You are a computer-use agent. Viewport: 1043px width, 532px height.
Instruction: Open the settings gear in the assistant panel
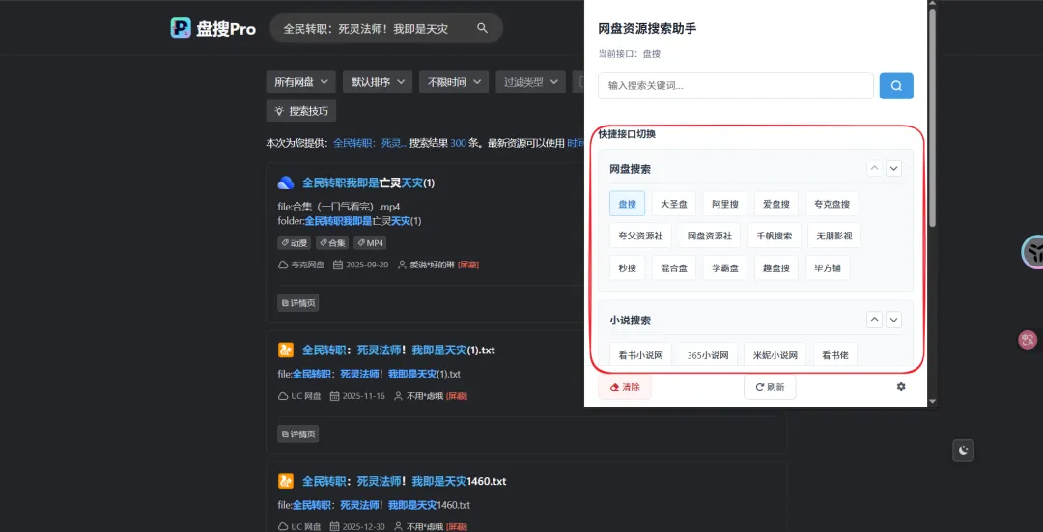point(901,386)
